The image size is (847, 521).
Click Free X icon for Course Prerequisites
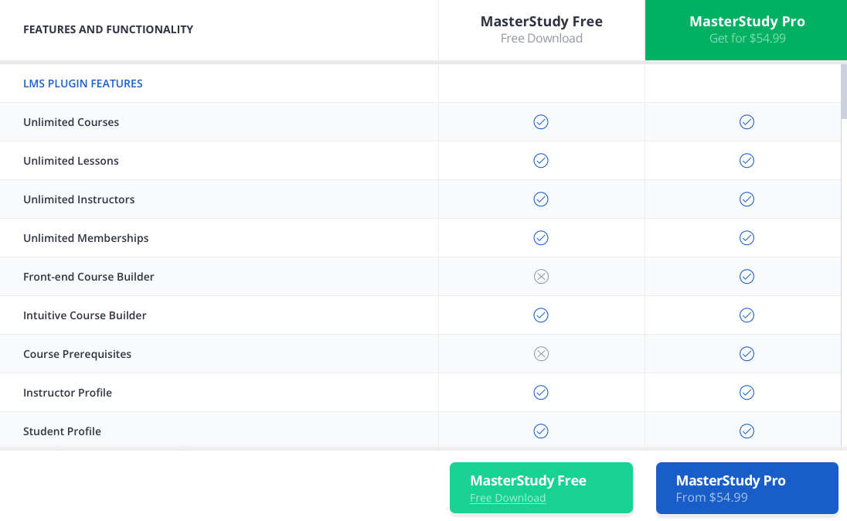coord(541,354)
